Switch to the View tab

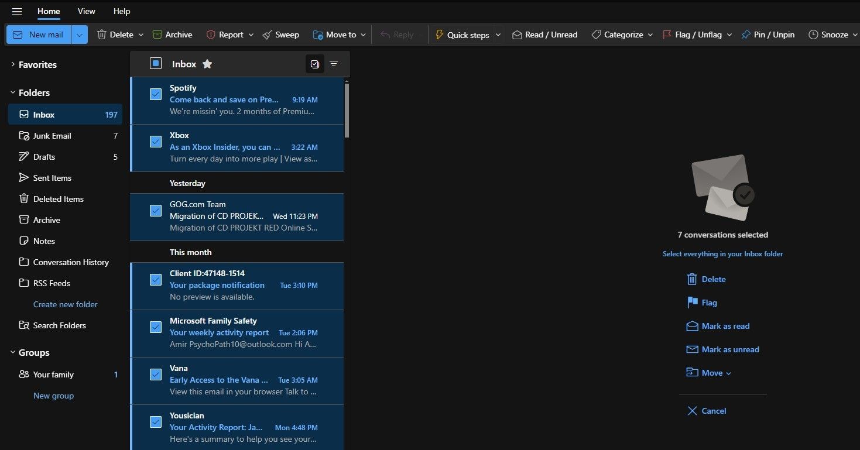click(x=87, y=11)
